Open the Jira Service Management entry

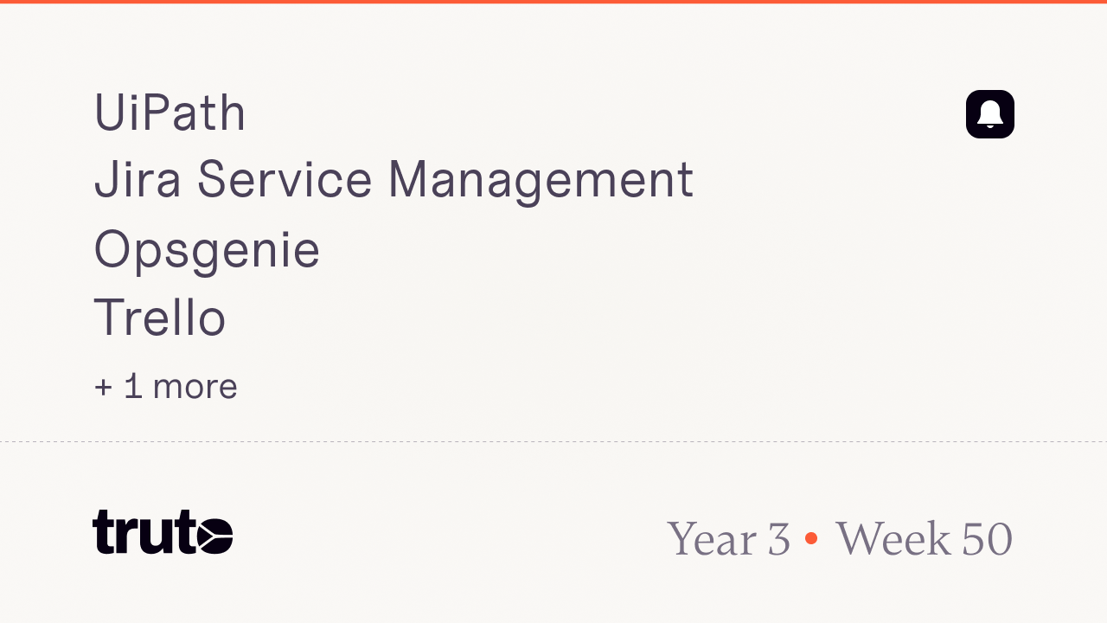pyautogui.click(x=393, y=180)
